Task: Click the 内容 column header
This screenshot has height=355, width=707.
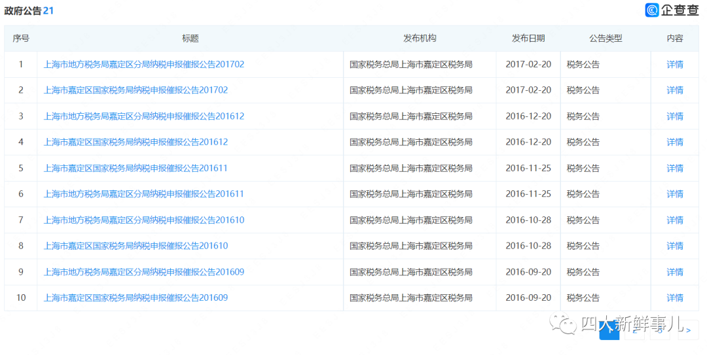Action: [675, 39]
